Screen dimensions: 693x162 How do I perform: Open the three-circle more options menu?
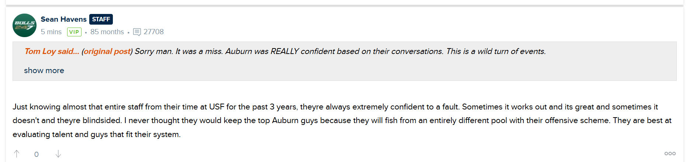tap(670, 154)
